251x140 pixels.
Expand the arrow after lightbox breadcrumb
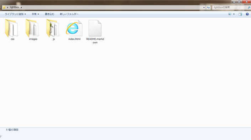[21, 7]
